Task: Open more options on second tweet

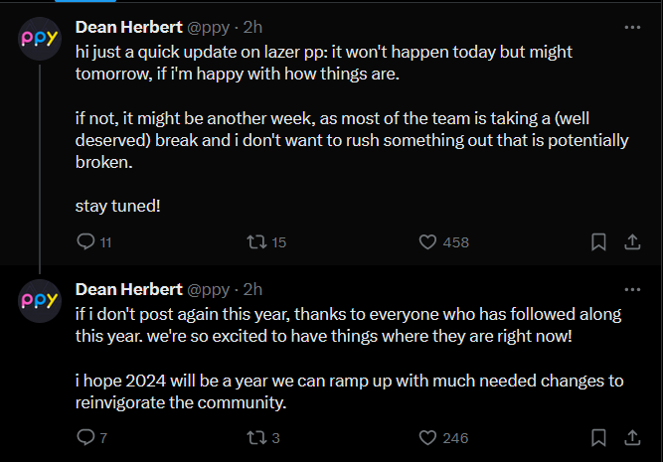Action: (x=632, y=290)
